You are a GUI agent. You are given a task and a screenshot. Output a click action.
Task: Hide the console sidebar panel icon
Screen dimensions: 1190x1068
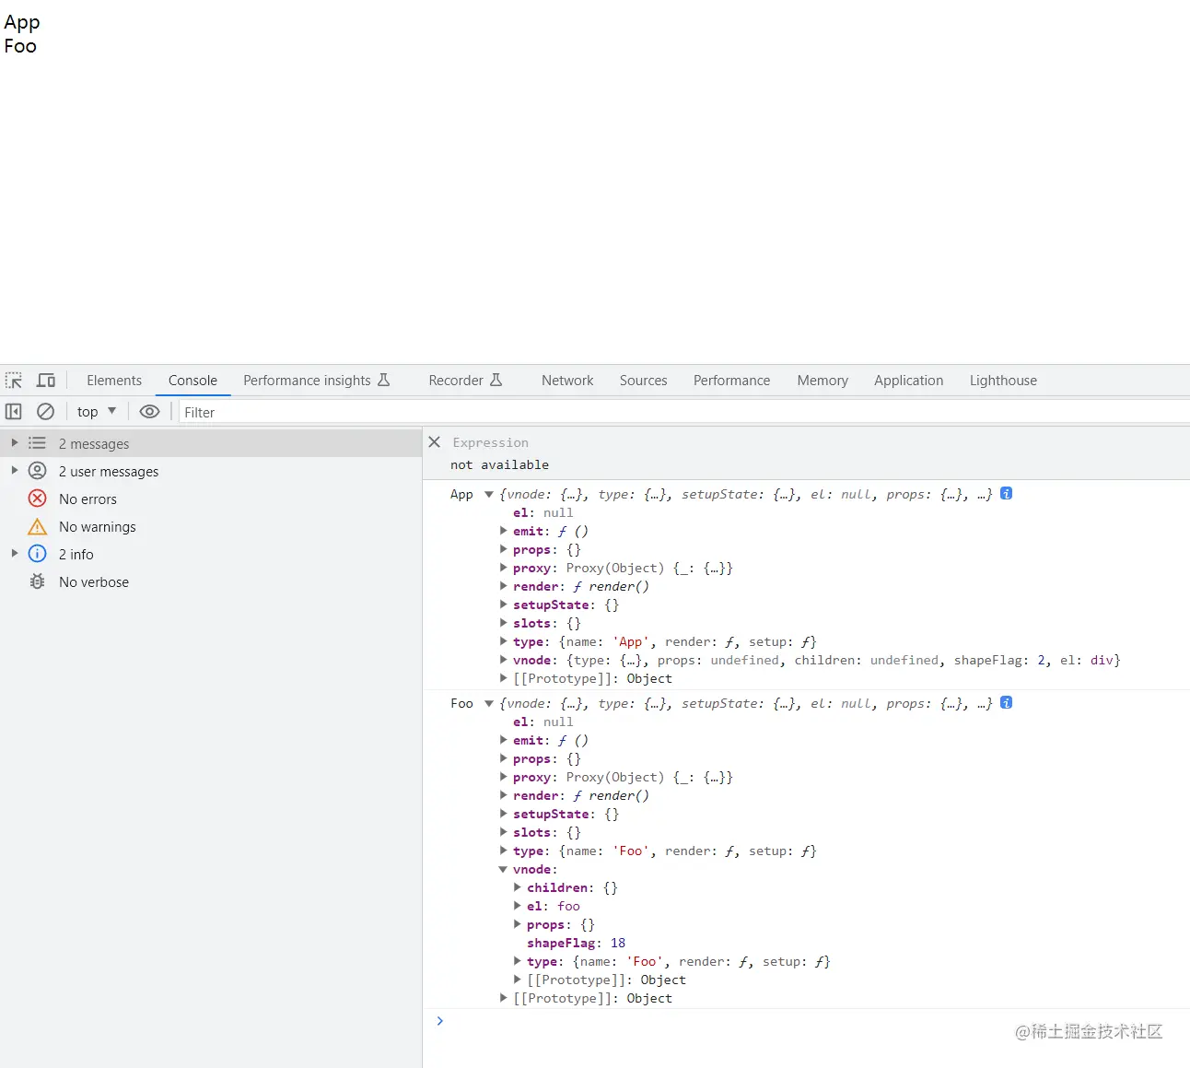pyautogui.click(x=14, y=412)
